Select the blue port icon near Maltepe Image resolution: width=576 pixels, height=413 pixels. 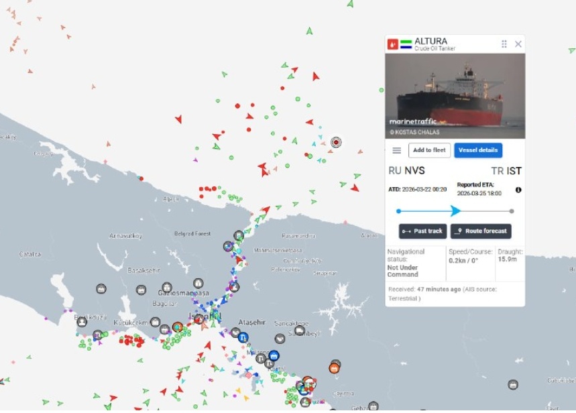pyautogui.click(x=274, y=355)
